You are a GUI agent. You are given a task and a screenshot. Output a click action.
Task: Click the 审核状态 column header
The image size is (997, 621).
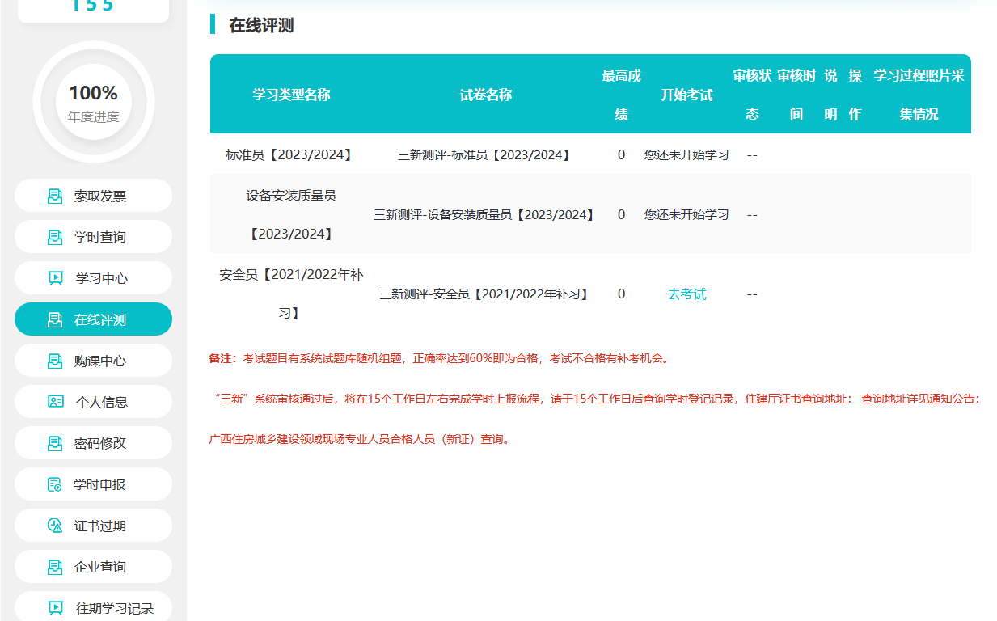(752, 95)
